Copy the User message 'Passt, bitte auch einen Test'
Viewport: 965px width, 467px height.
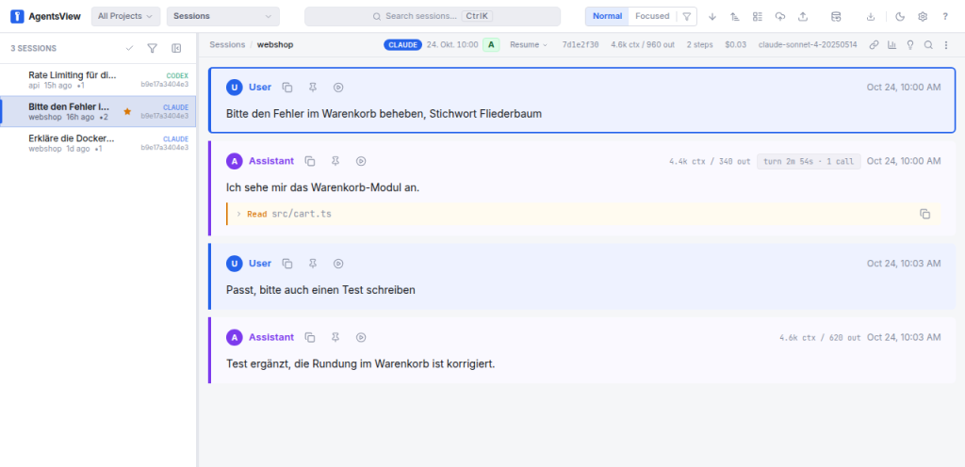(287, 263)
